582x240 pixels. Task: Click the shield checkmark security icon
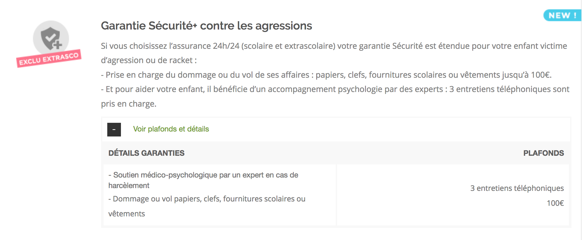point(51,39)
